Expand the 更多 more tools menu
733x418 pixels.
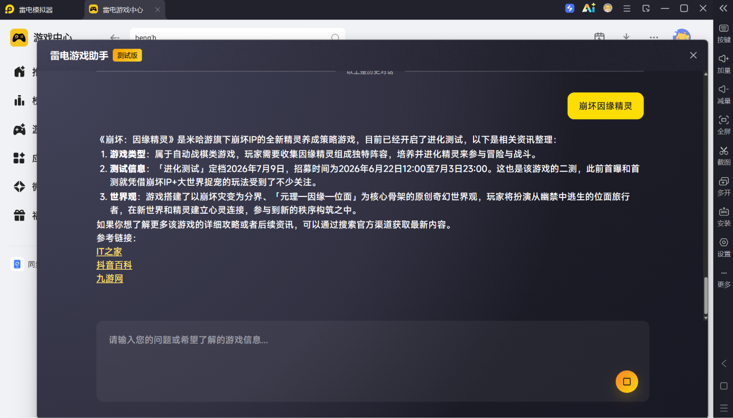coord(723,278)
